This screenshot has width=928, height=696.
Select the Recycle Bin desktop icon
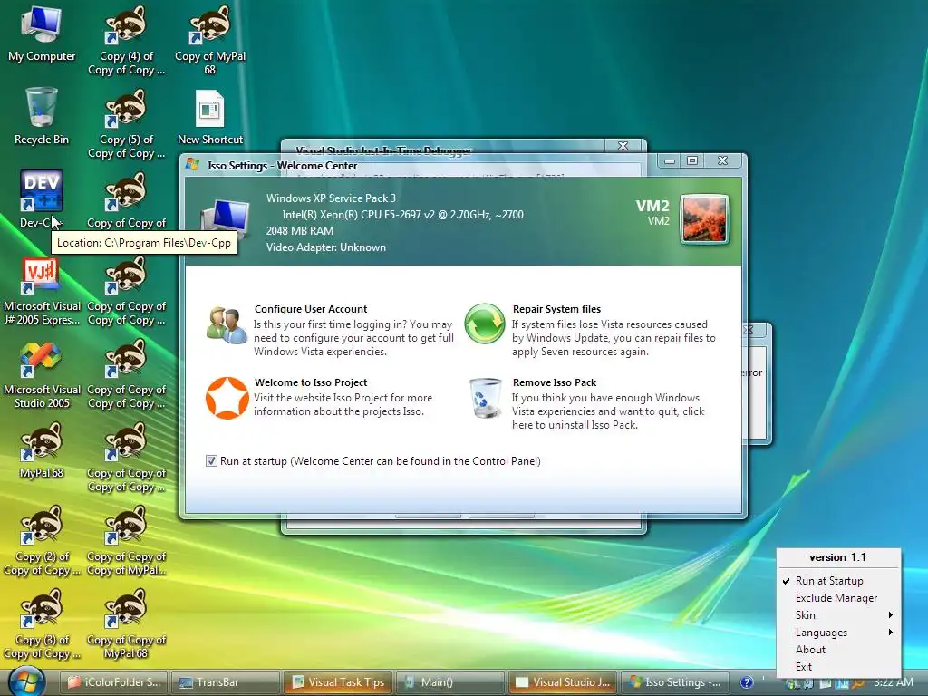coord(42,117)
